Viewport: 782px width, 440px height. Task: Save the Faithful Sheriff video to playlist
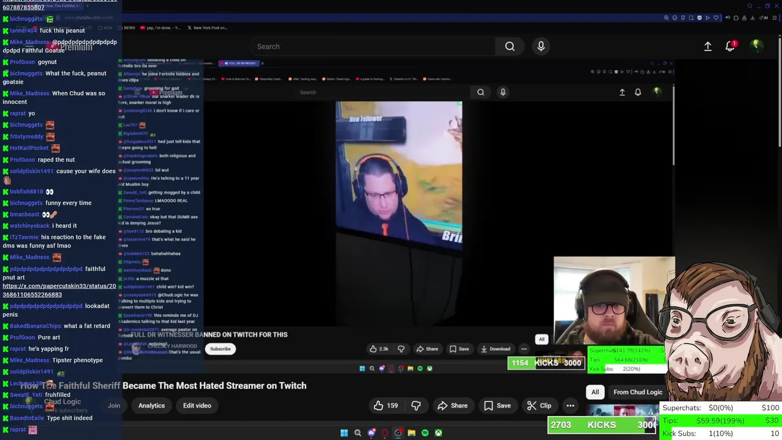[497, 406]
